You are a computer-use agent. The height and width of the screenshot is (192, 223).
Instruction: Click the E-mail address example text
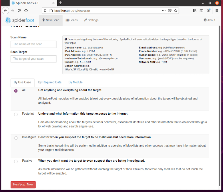[174, 48]
